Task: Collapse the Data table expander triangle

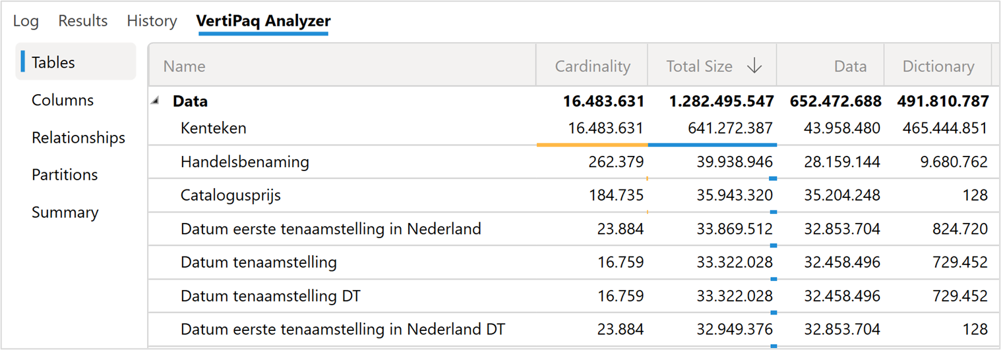Action: (x=156, y=101)
